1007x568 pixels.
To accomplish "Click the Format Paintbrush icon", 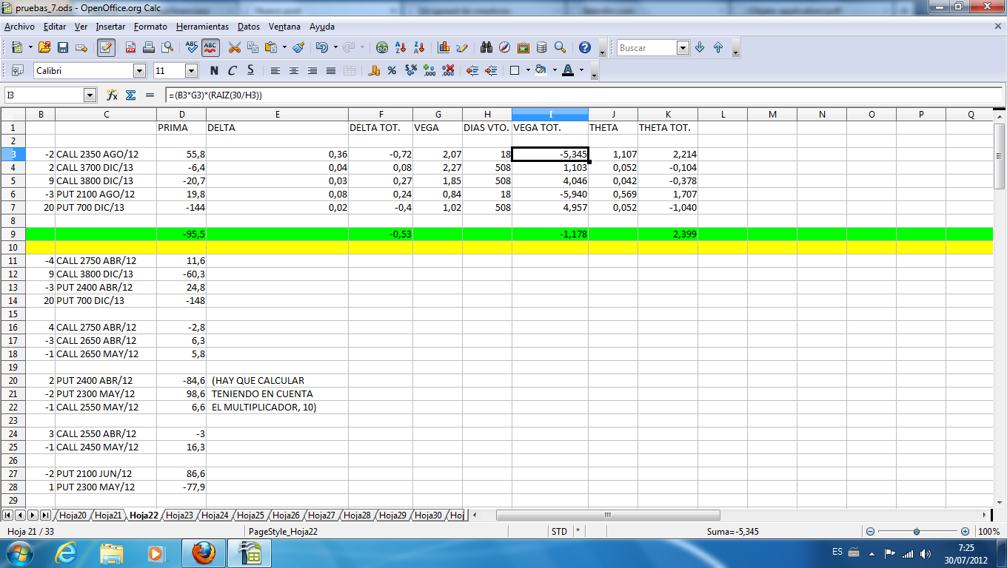I will (x=298, y=47).
